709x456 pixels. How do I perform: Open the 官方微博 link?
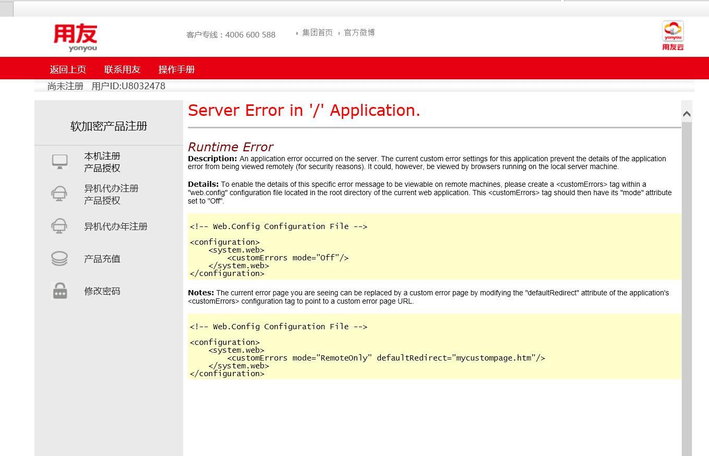359,32
